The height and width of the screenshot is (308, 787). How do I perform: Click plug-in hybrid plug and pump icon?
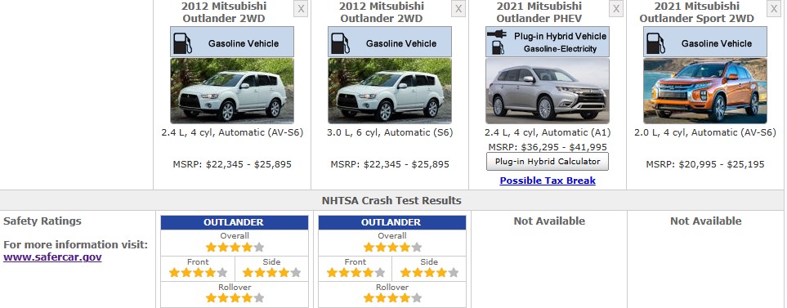click(x=498, y=42)
